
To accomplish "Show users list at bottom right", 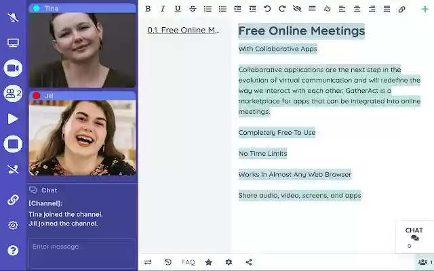I will pyautogui.click(x=425, y=262).
